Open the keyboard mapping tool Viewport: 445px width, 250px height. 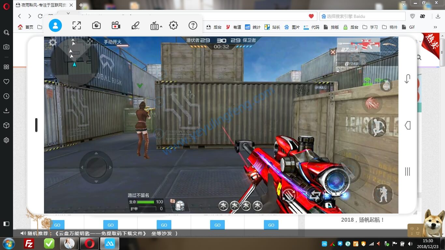pyautogui.click(x=154, y=26)
